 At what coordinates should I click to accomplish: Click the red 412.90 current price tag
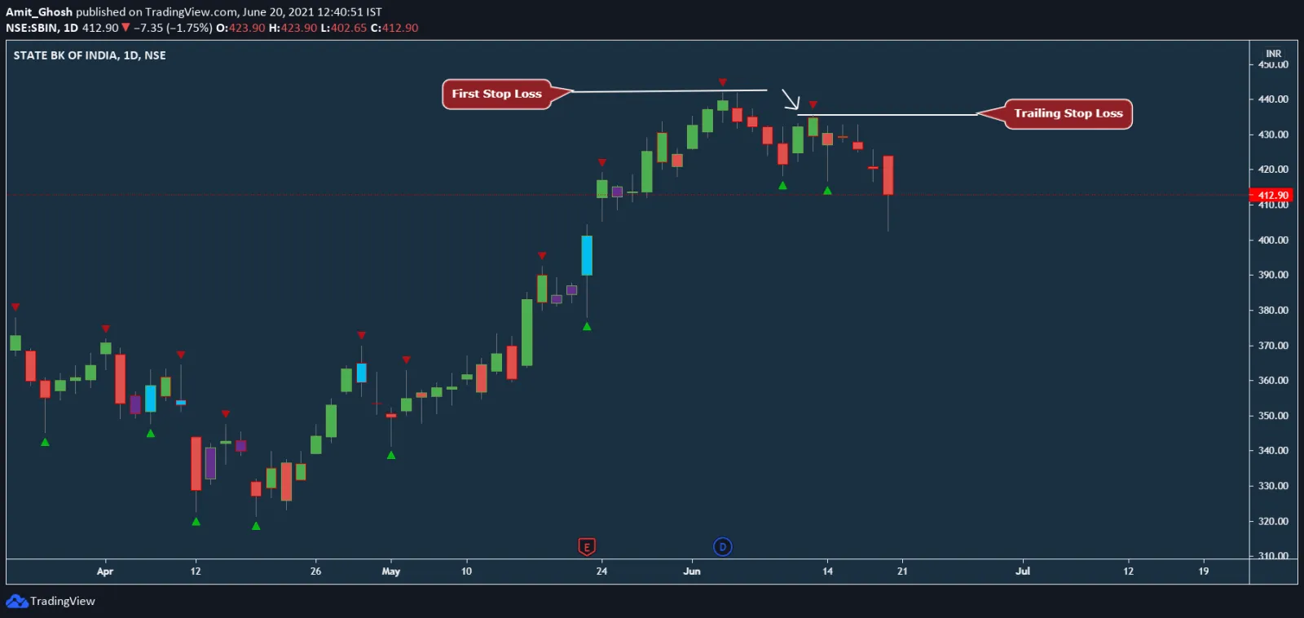[x=1272, y=195]
